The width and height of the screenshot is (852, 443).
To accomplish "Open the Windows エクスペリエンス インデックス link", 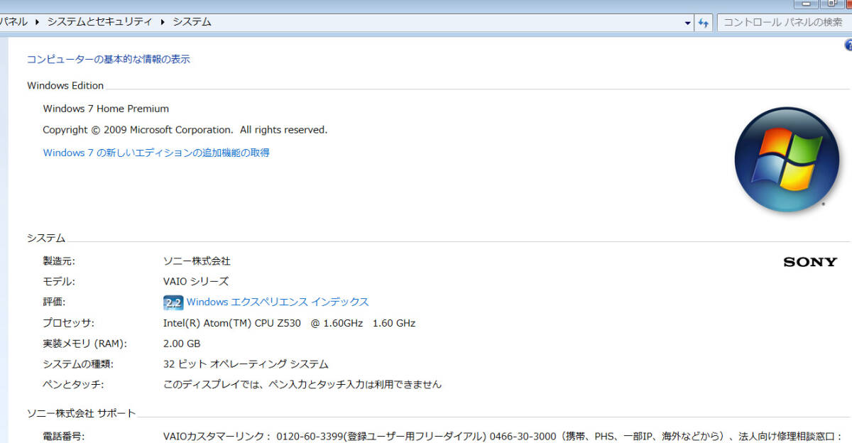I will (x=278, y=302).
